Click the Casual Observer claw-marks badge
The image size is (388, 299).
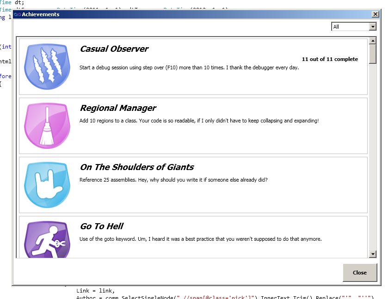coord(47,67)
